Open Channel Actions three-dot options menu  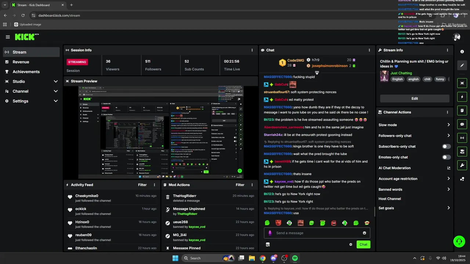(447, 112)
